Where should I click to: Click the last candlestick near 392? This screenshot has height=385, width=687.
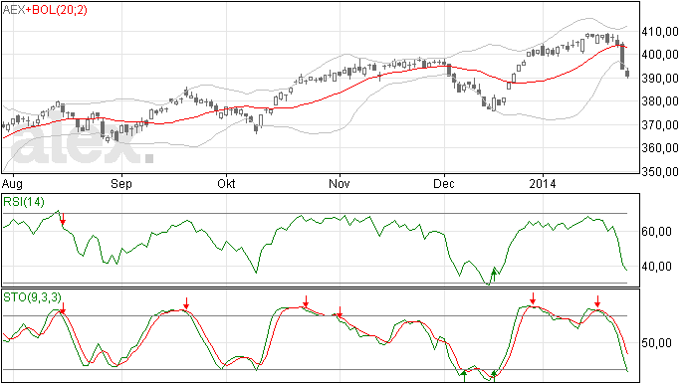click(627, 73)
